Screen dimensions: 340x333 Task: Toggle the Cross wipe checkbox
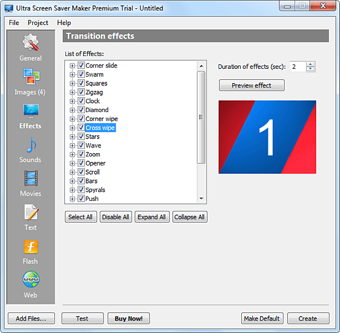(x=81, y=127)
